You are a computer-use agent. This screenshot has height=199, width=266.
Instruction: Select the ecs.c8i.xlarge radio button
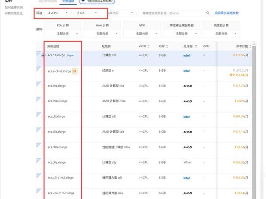click(43, 117)
